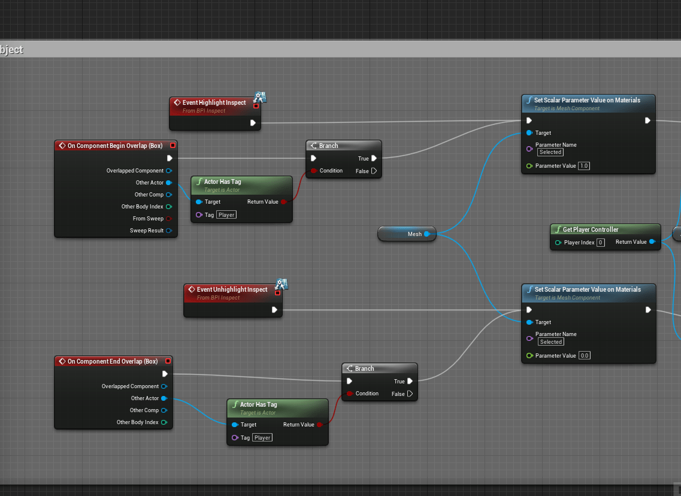This screenshot has width=681, height=496.
Task: Click the red delegate pin on End Overlap event
Action: (x=168, y=361)
